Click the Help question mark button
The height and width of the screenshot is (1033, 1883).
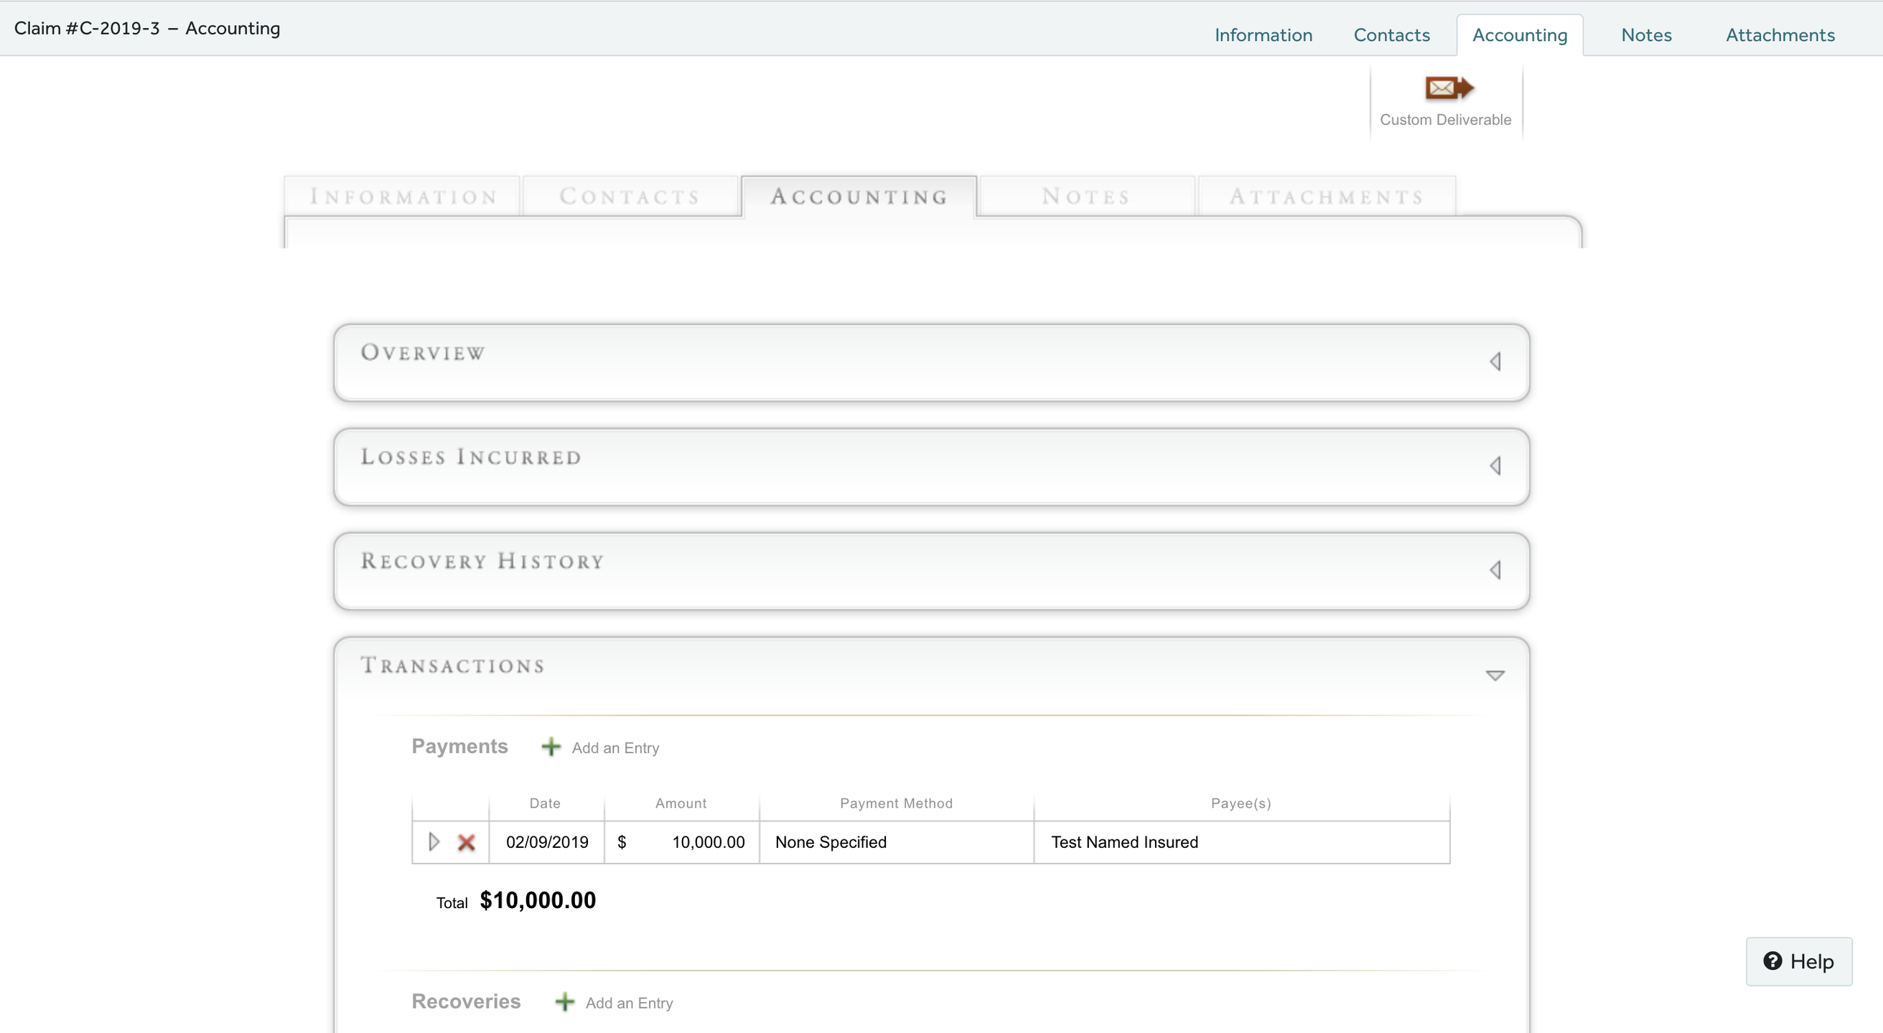[1798, 961]
